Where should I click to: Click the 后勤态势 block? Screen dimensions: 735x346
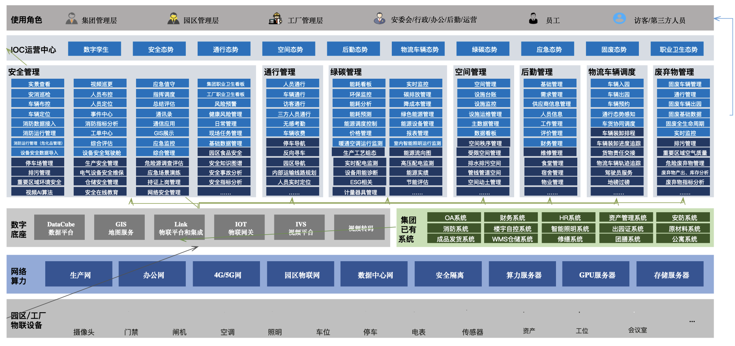coord(353,49)
